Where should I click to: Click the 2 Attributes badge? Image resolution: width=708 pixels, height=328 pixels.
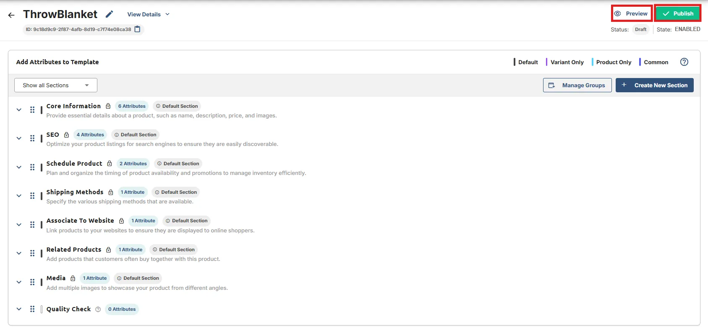tap(133, 164)
